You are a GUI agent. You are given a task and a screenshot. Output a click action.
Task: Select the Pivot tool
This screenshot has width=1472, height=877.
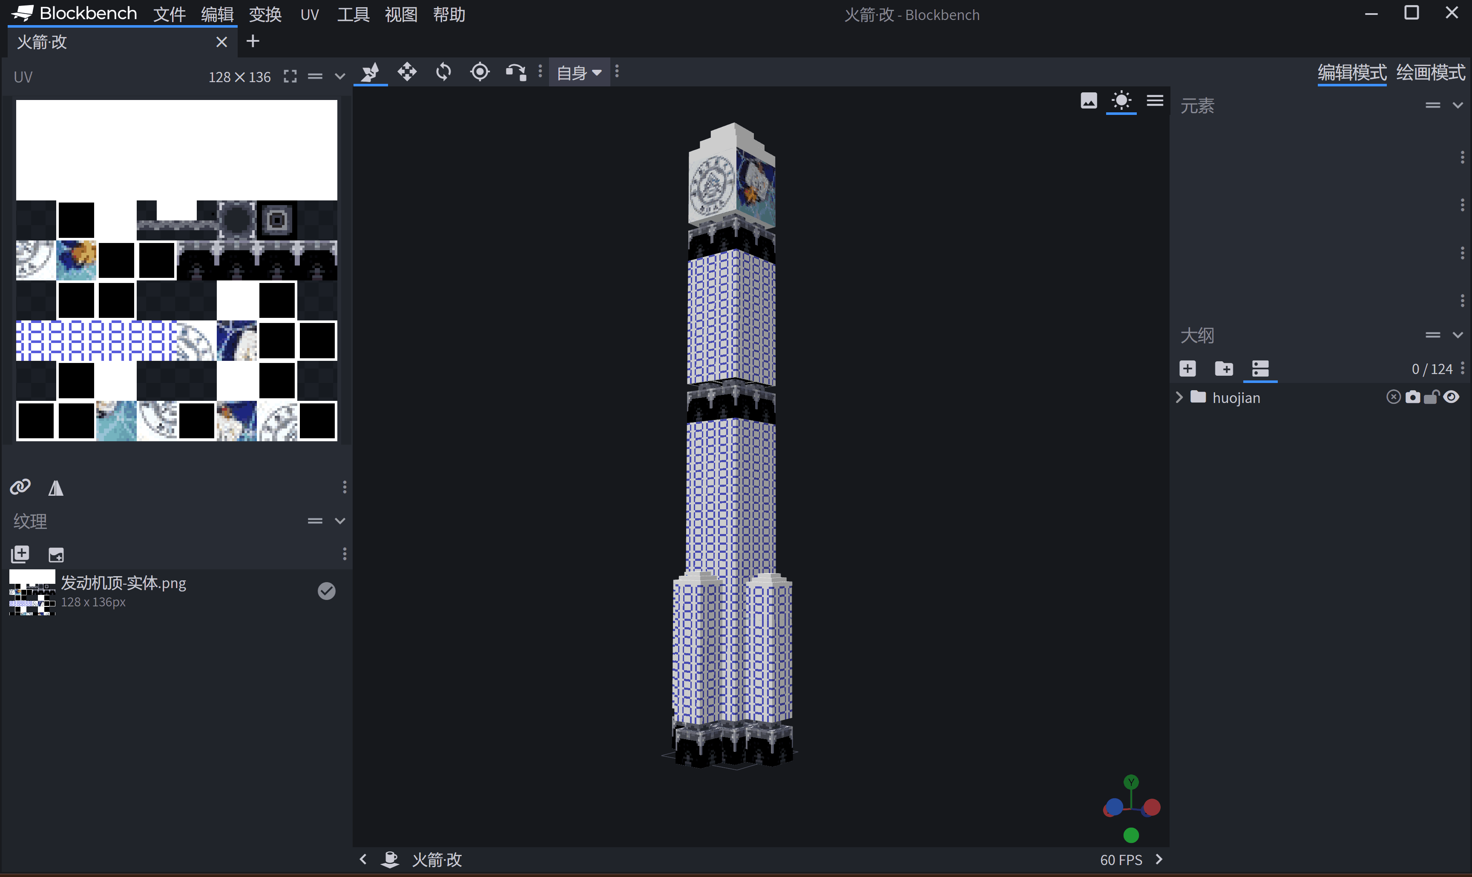480,72
